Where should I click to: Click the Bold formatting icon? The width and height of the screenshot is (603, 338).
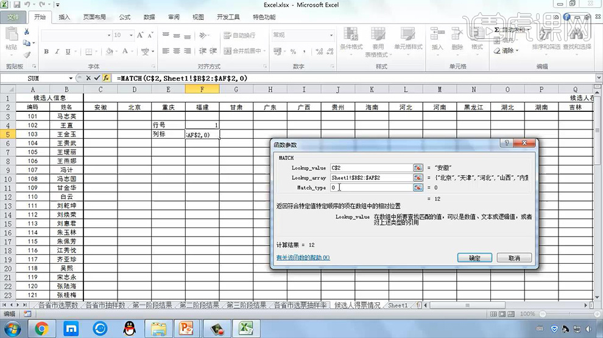46,51
